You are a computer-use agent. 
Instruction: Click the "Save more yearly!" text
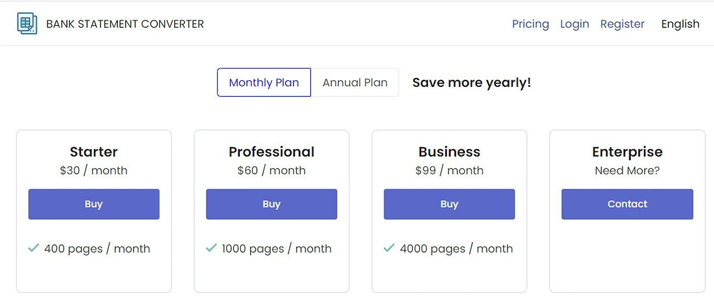click(x=471, y=82)
